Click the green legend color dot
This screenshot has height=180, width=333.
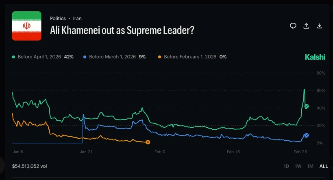tap(14, 57)
